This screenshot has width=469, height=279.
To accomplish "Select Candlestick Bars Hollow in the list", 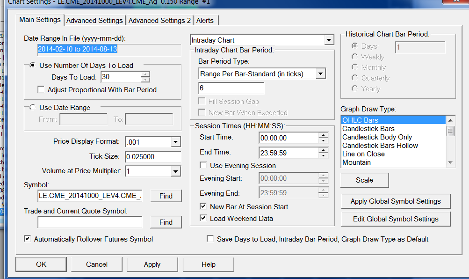I will tap(380, 146).
